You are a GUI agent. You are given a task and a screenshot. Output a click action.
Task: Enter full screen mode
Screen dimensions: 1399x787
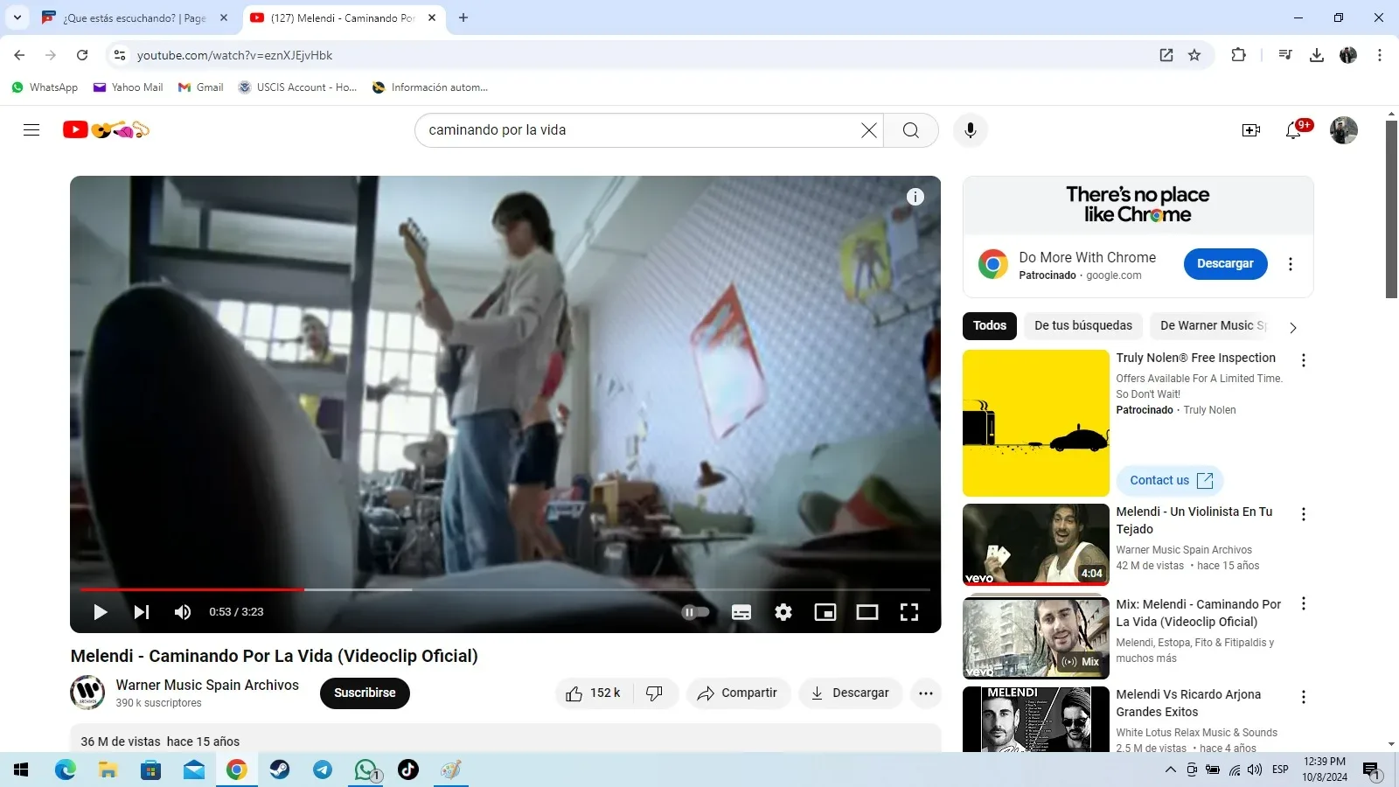pyautogui.click(x=909, y=612)
